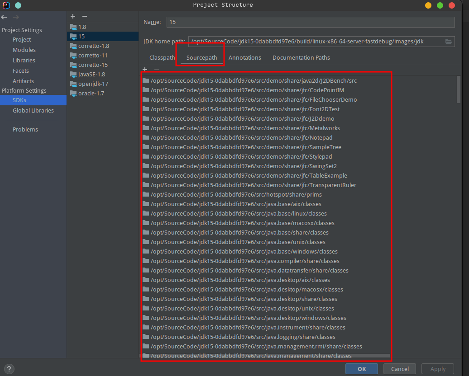Select path ending jfc/FileChooserDemo
The width and height of the screenshot is (469, 376).
click(x=254, y=100)
